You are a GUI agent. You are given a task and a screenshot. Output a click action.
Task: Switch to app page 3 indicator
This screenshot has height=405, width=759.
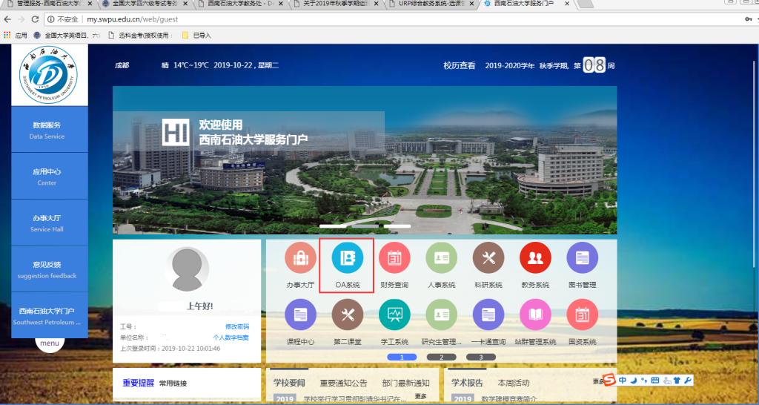480,357
